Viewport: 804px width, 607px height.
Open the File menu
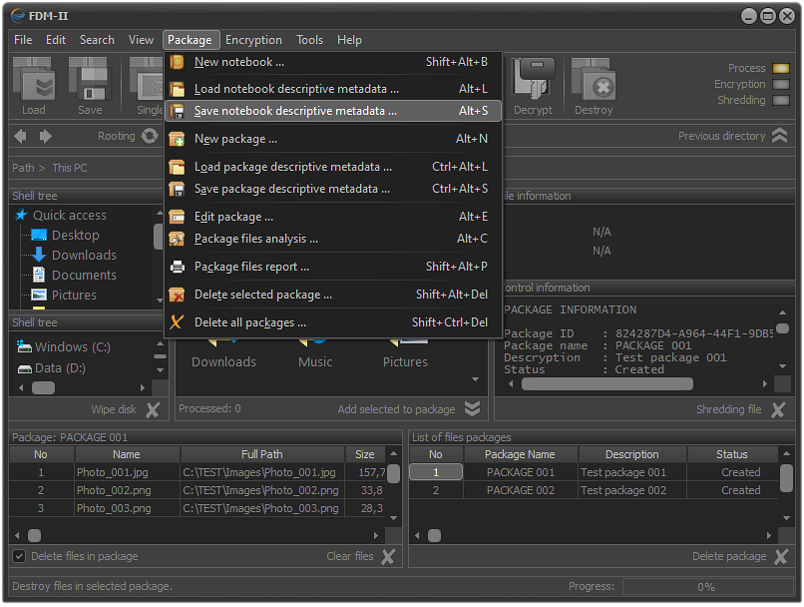click(23, 40)
